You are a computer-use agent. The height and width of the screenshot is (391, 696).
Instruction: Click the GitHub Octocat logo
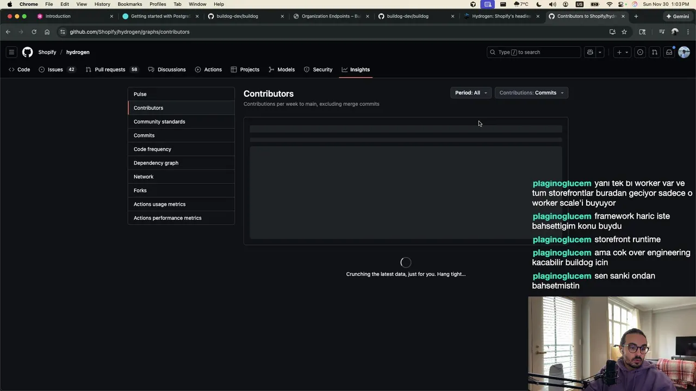[27, 52]
